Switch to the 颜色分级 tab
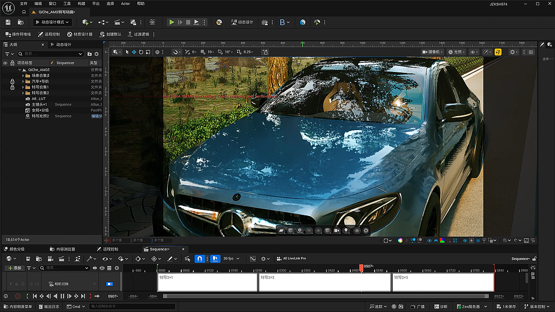The image size is (555, 312). 13,249
